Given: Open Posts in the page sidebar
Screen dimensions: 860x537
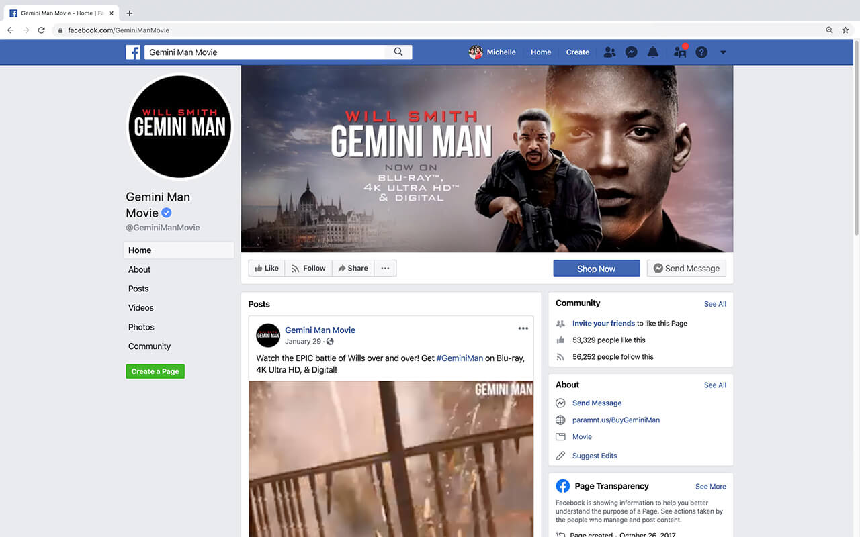Looking at the screenshot, I should tap(138, 289).
